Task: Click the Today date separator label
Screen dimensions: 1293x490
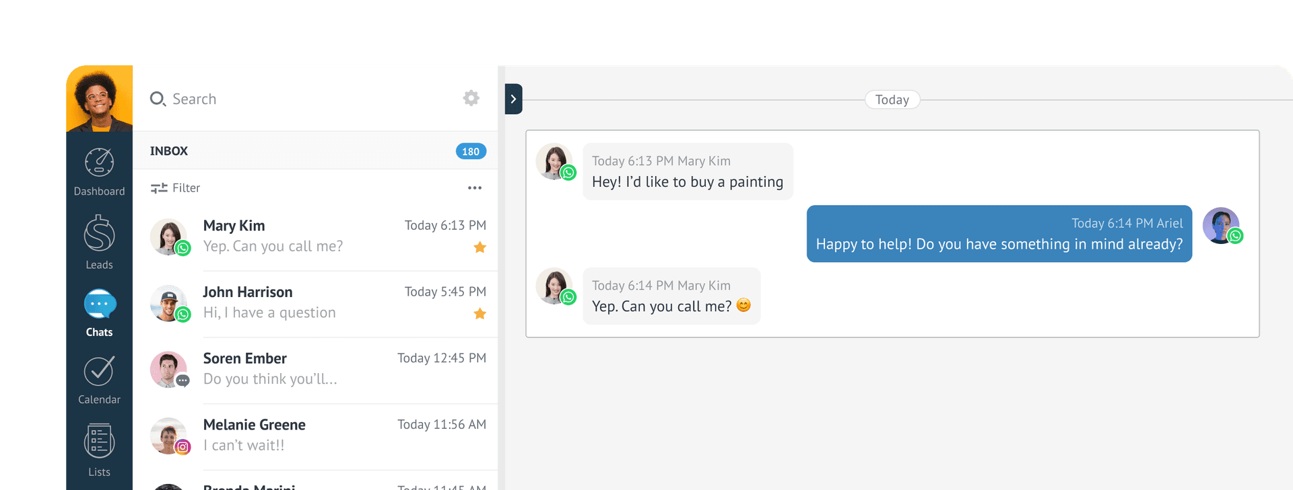Action: [892, 99]
